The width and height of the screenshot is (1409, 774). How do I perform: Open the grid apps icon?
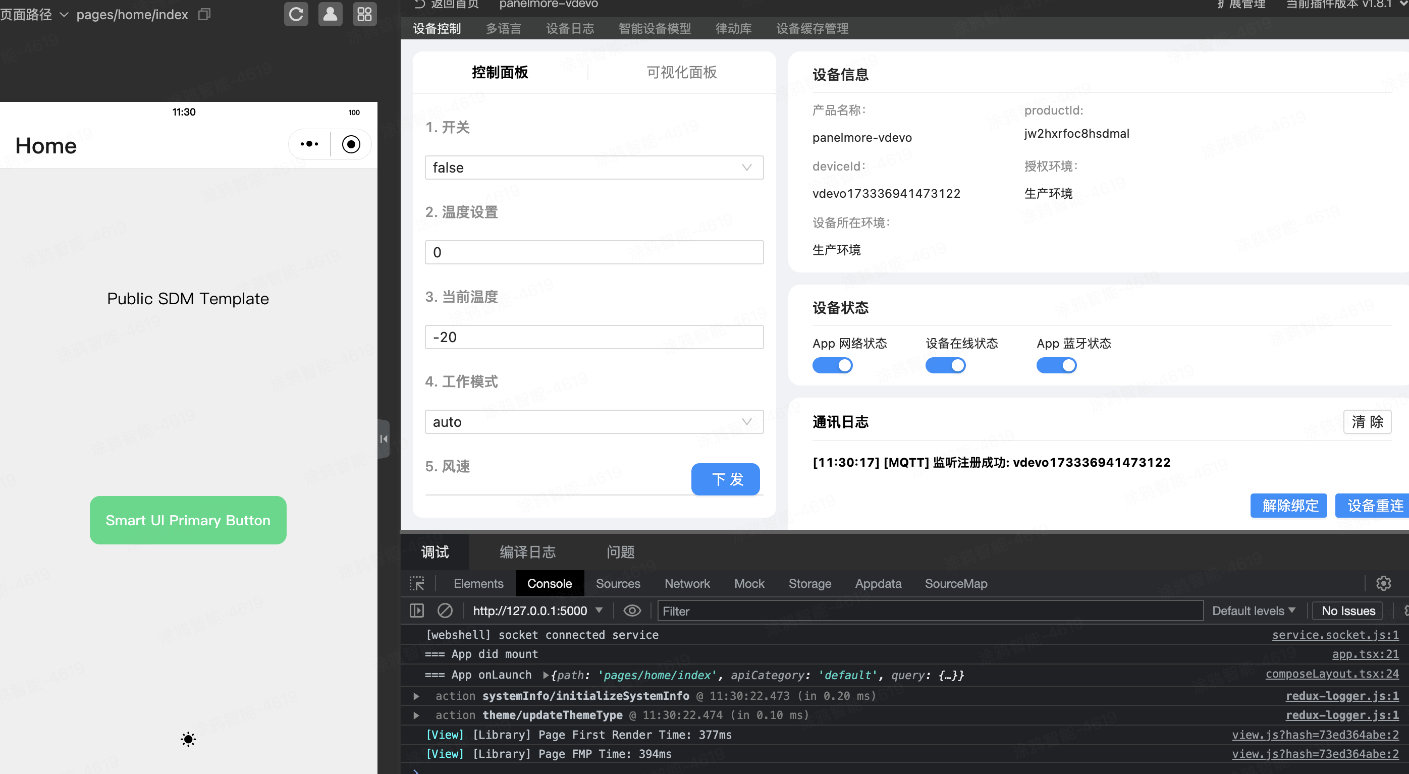pos(364,14)
